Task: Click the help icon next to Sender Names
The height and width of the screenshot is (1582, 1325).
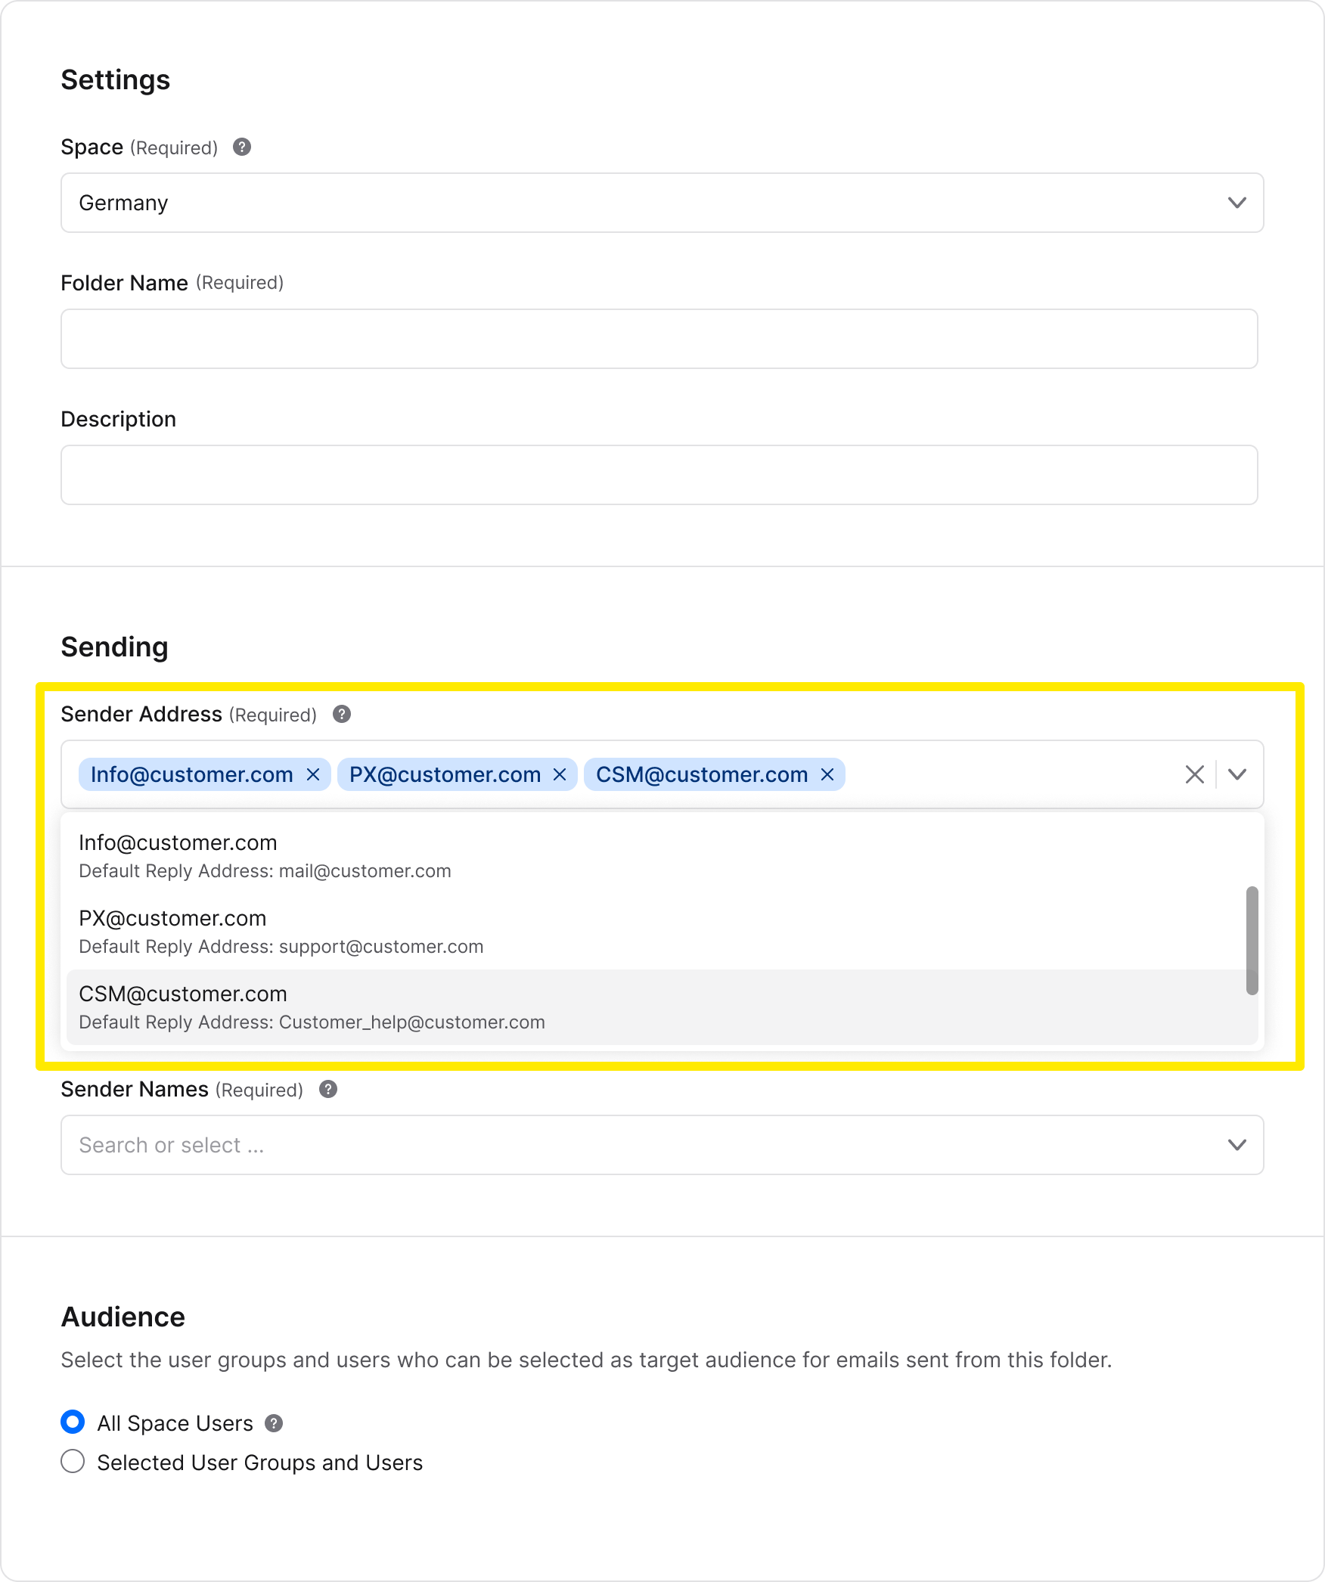Action: point(328,1089)
